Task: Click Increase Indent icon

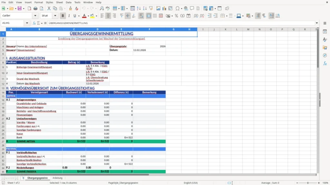Action: coord(209,16)
